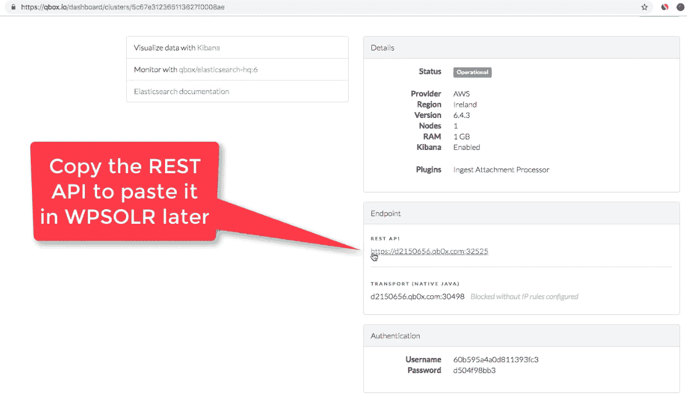Click the 'Ingest Attachment Processor' plugin text
The height and width of the screenshot is (401, 687).
501,170
